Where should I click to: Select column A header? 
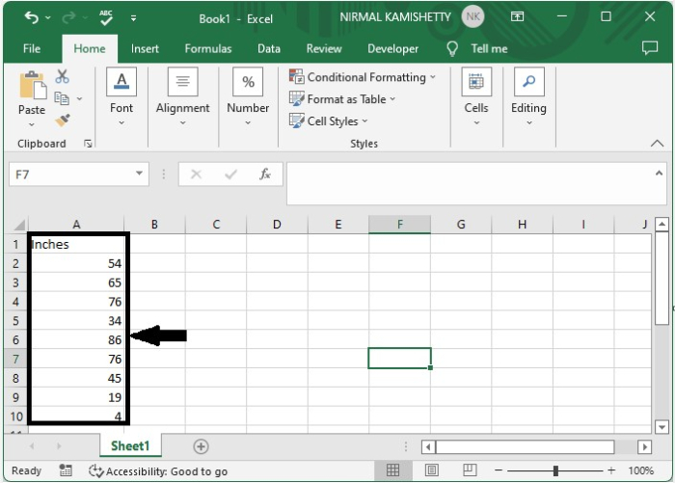[x=76, y=225]
